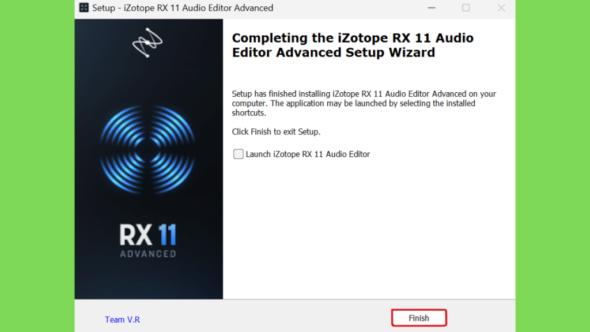Image resolution: width=590 pixels, height=332 pixels.
Task: Click the Launch iZotope RX 11 Audio Editor label
Action: coord(308,154)
